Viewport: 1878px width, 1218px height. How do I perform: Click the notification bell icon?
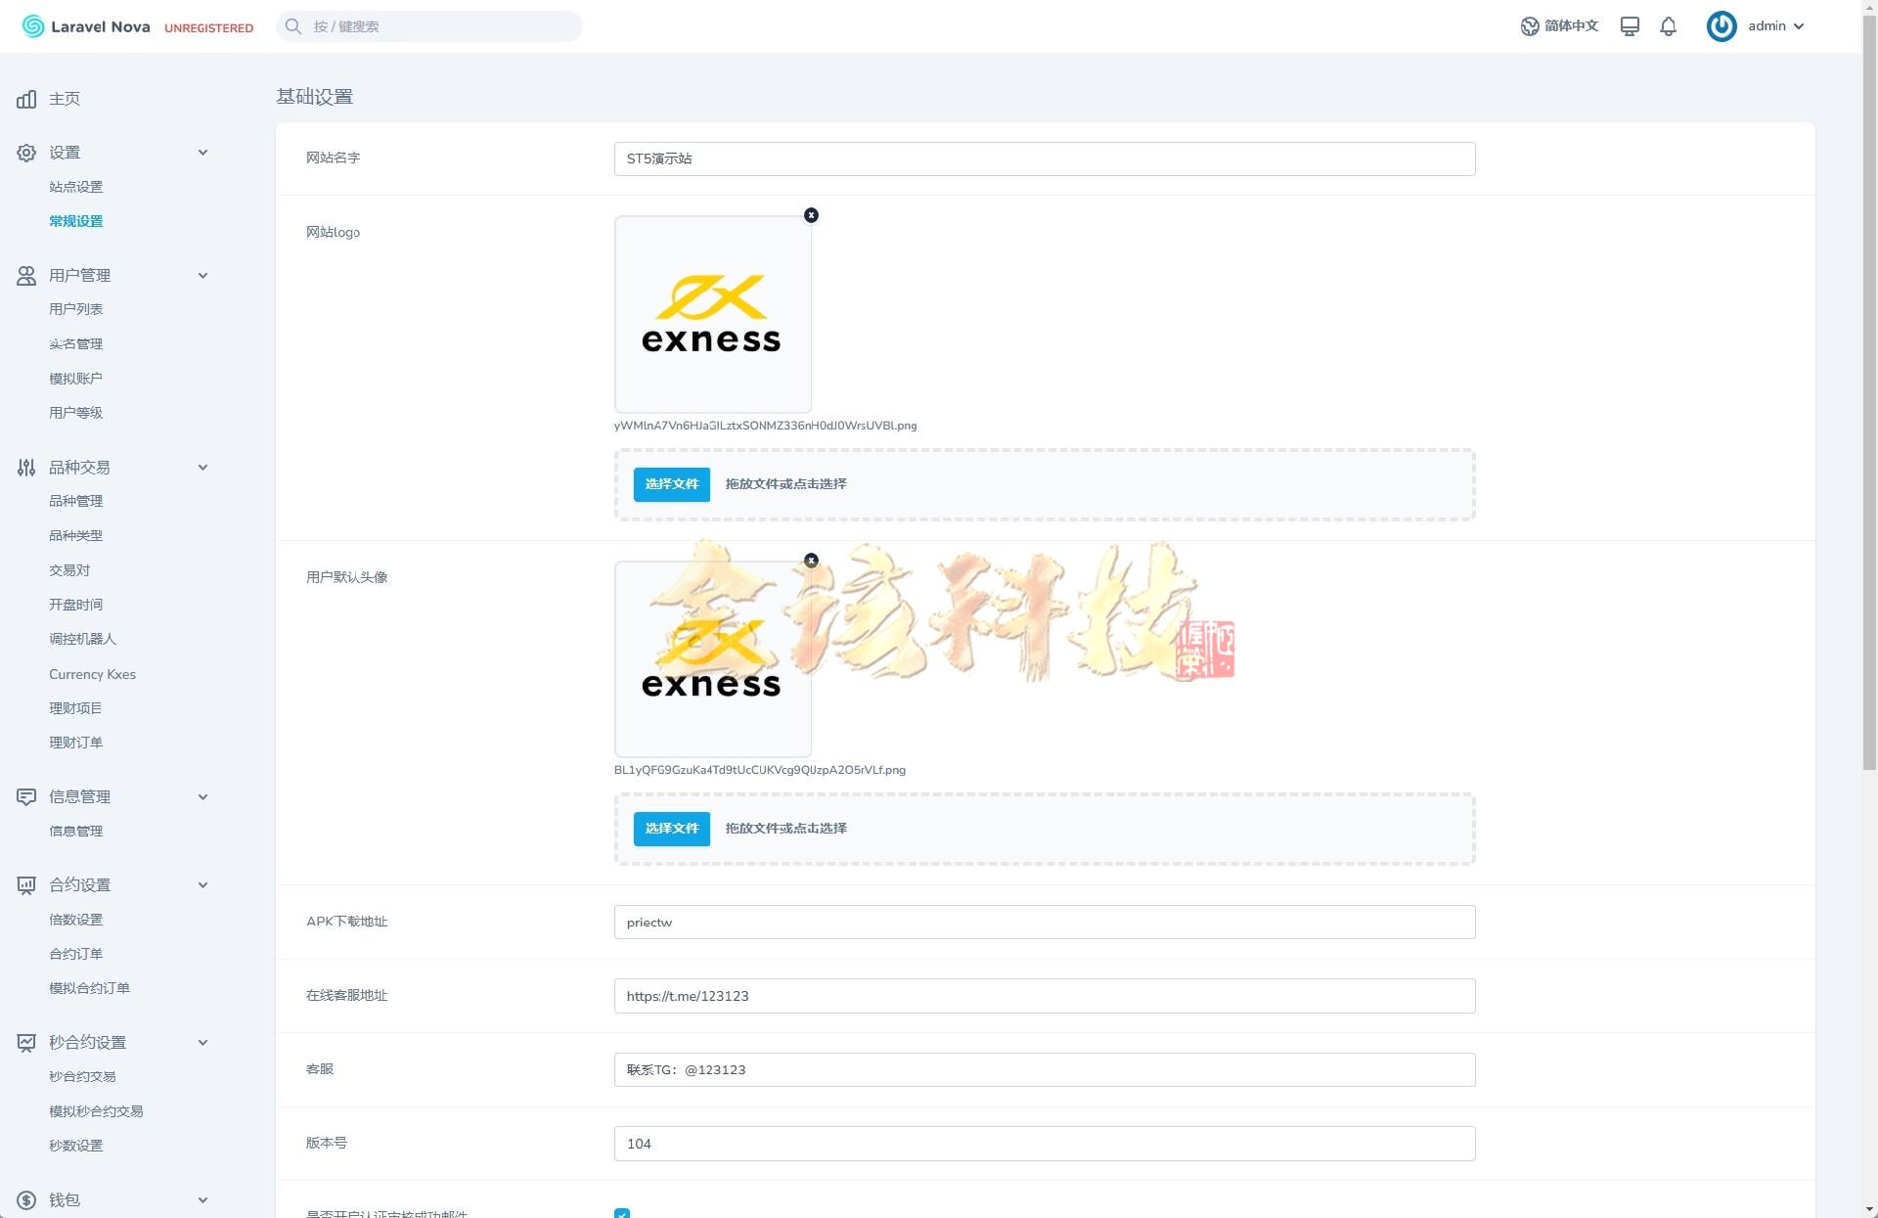pyautogui.click(x=1668, y=26)
